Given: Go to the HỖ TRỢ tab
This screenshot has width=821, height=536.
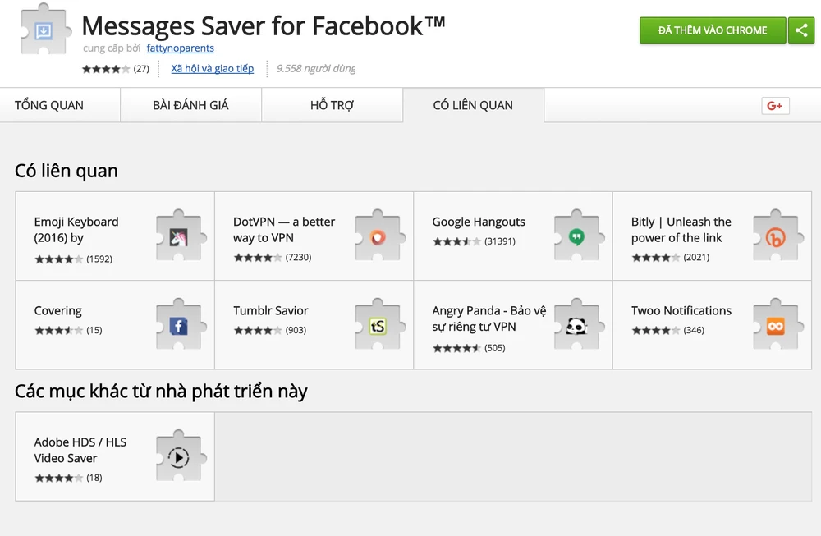Looking at the screenshot, I should pos(332,105).
